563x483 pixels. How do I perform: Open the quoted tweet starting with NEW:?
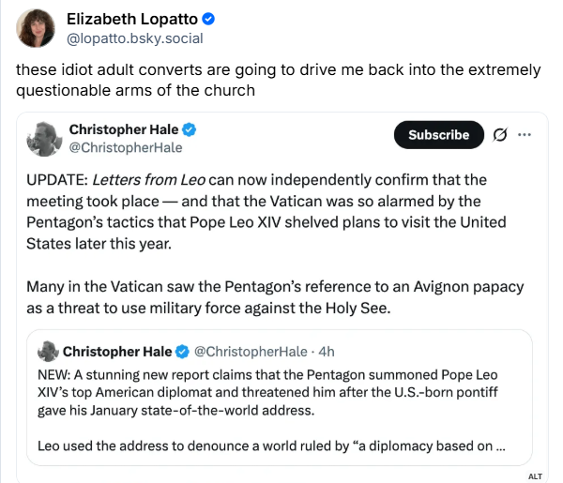[x=280, y=398]
